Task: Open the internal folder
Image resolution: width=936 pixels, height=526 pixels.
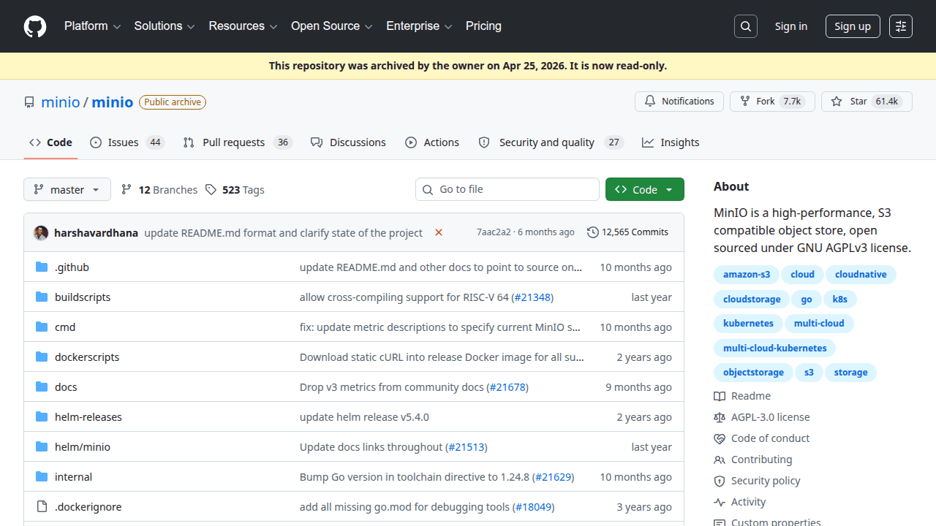Action: pyautogui.click(x=73, y=477)
